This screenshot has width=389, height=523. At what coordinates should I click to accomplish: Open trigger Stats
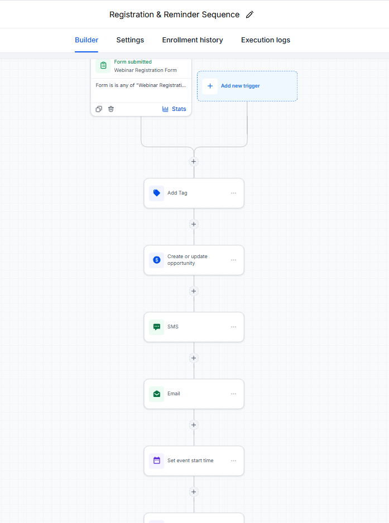pos(174,109)
